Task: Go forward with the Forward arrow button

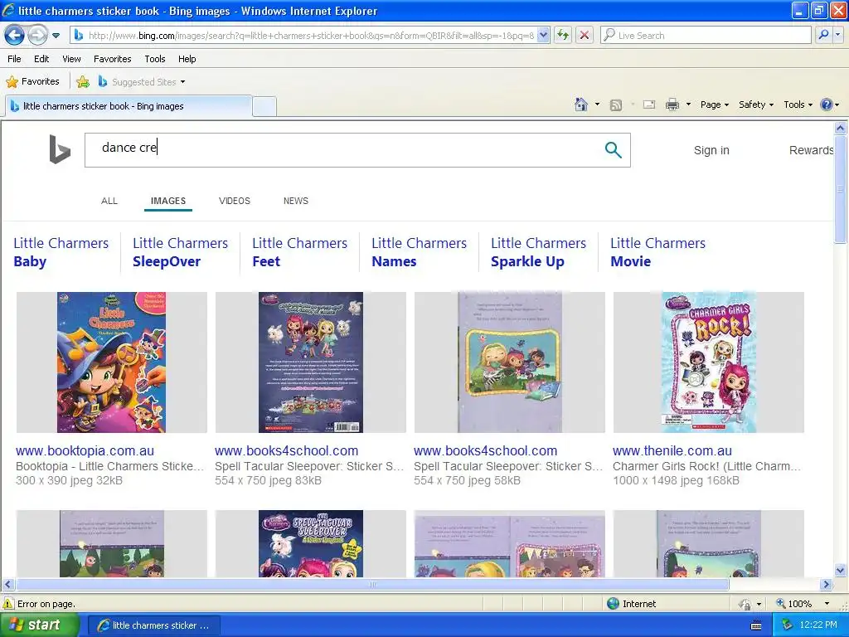Action: (37, 36)
